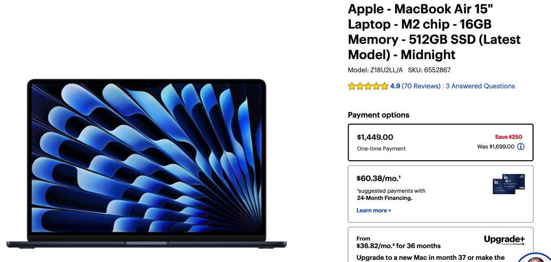
Task: Open the (70 Reviews) link
Action: click(x=421, y=86)
